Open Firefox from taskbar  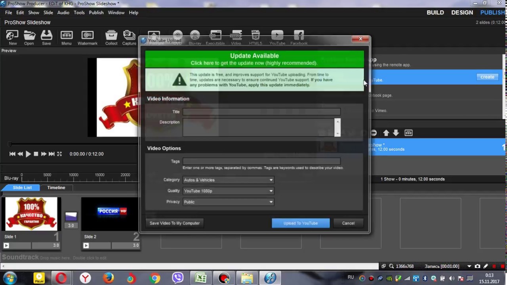[x=108, y=278]
